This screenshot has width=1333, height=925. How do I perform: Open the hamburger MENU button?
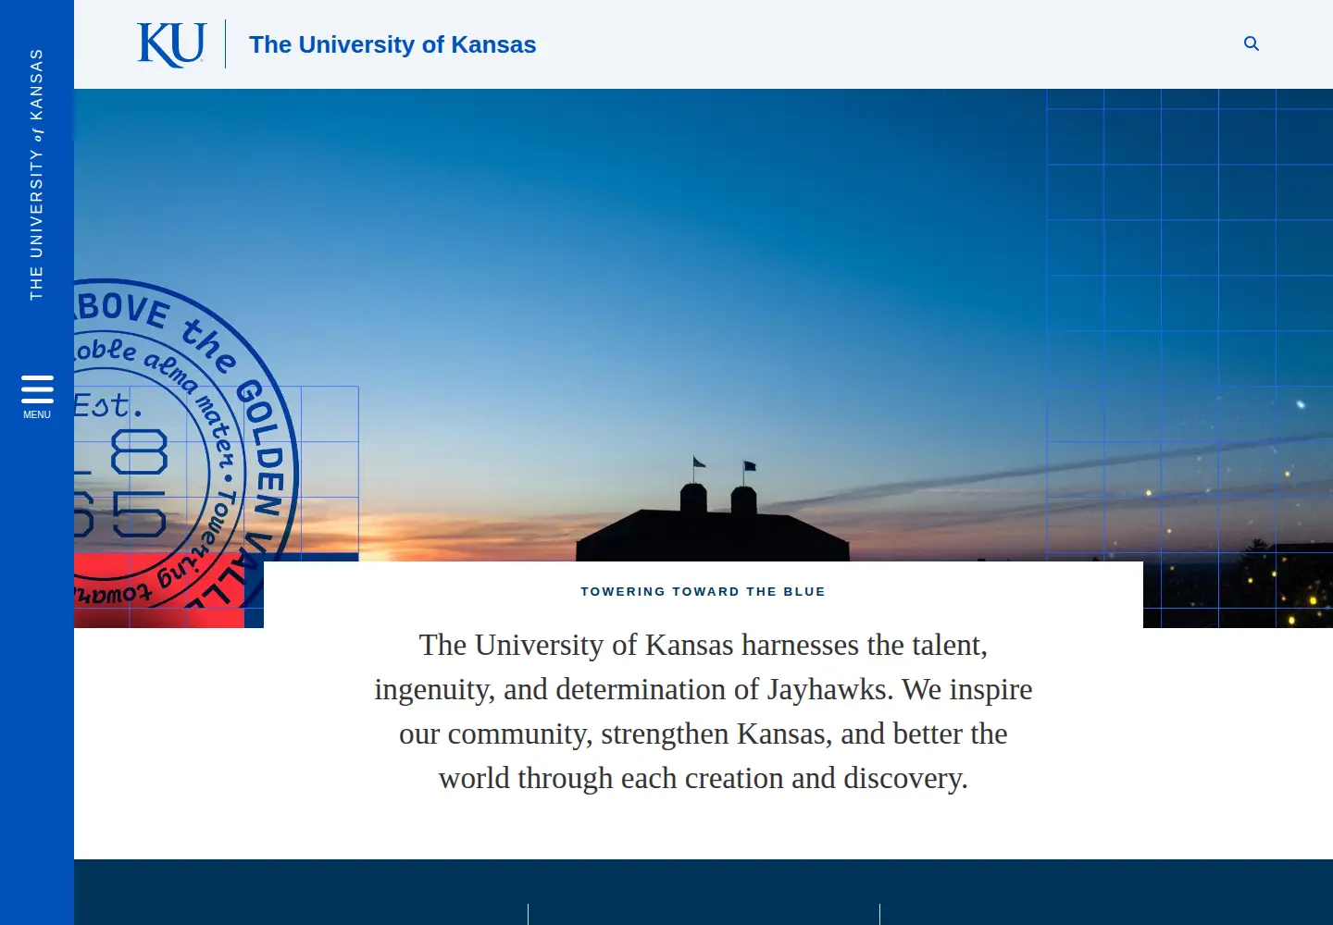coord(37,397)
